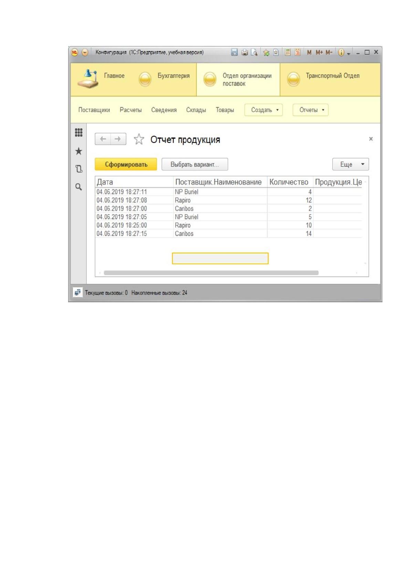Click the Сформировать button
The height and width of the screenshot is (579, 410).
126,164
